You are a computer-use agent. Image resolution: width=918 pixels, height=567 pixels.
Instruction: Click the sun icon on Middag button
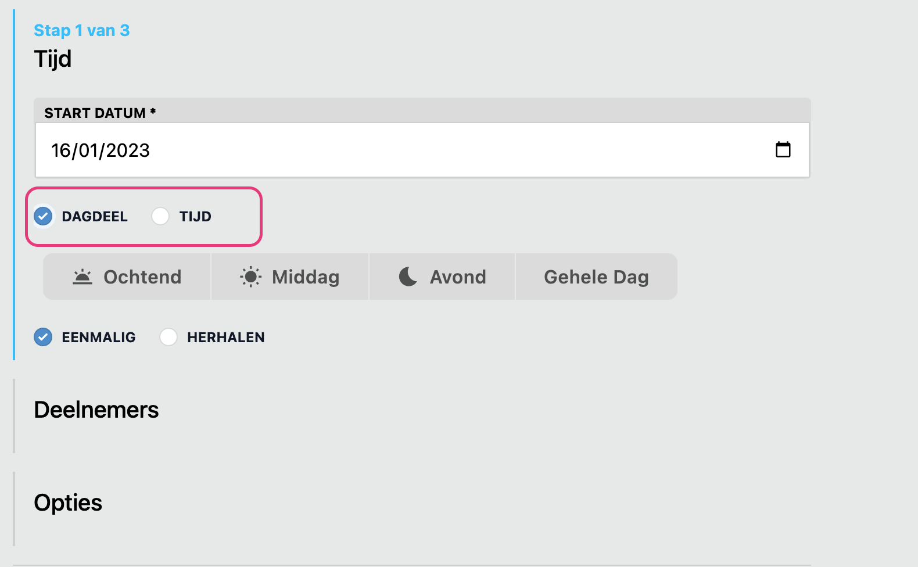pyautogui.click(x=250, y=277)
